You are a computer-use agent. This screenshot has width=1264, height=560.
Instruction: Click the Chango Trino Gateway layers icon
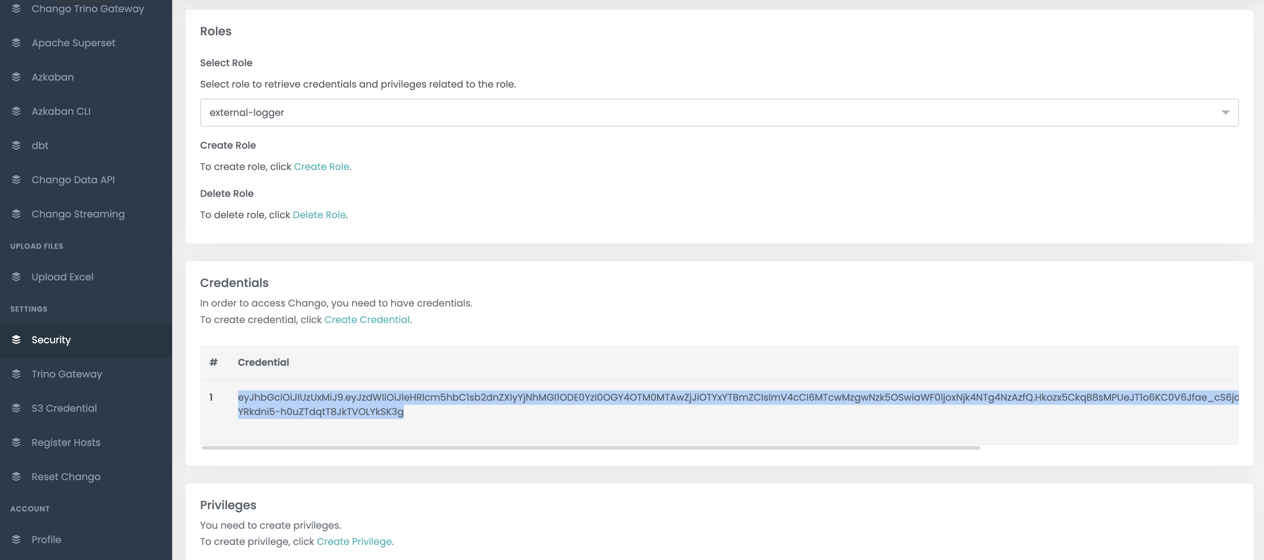click(16, 9)
